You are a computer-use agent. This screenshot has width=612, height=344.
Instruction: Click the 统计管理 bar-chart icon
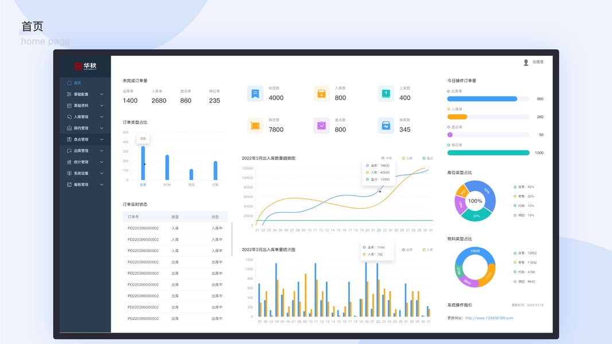[x=69, y=162]
